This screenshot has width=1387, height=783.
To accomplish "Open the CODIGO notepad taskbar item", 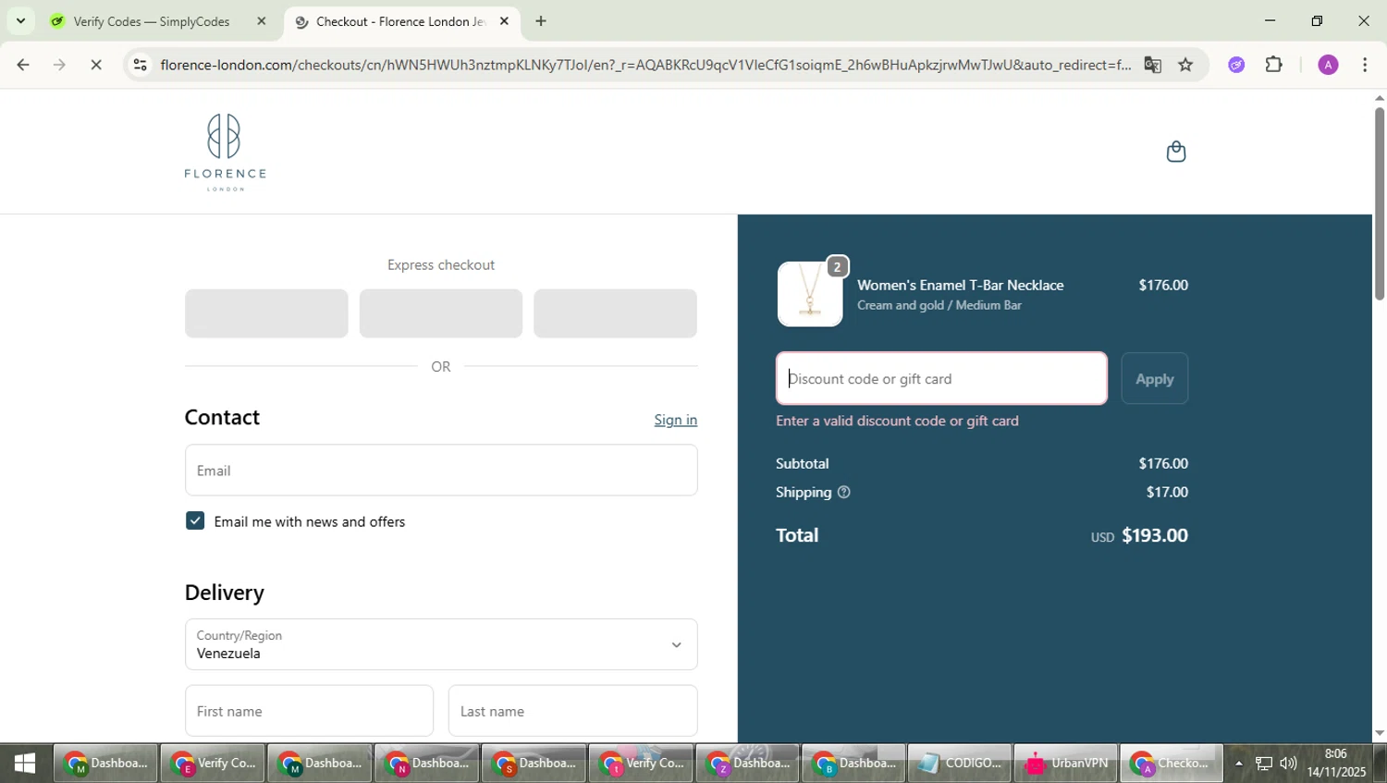I will [960, 764].
